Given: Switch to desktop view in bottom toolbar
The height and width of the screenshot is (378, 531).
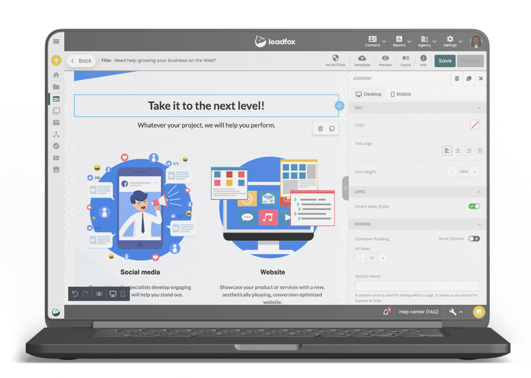Looking at the screenshot, I should [113, 294].
